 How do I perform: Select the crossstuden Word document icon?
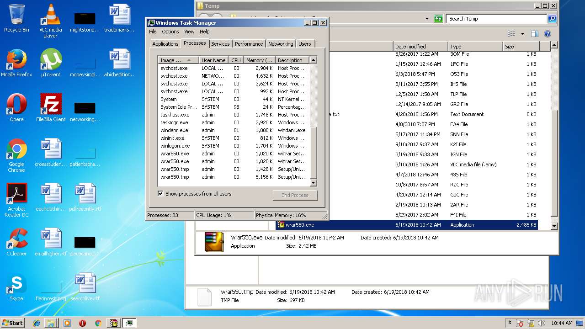click(50, 153)
